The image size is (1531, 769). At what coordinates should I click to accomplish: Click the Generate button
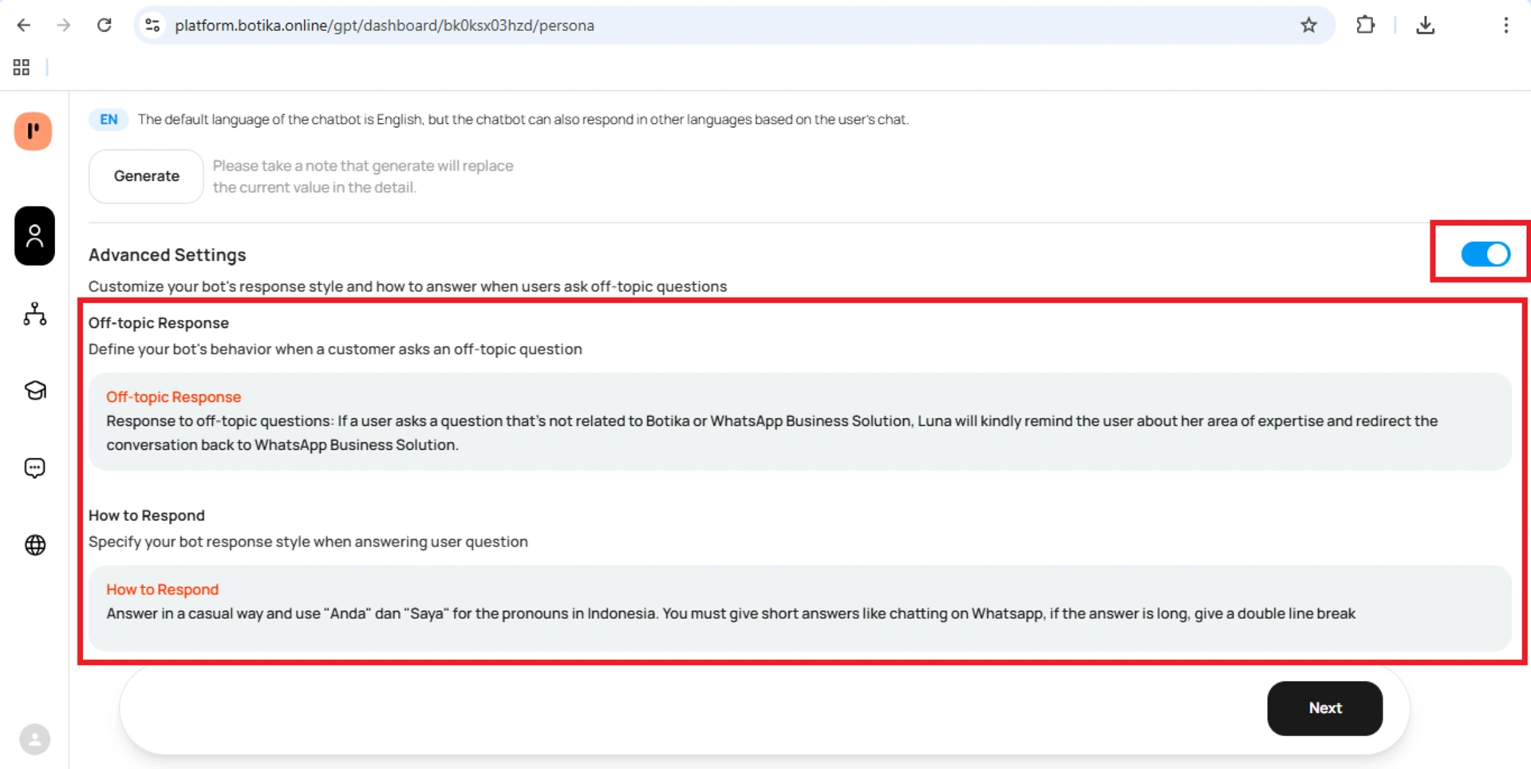click(x=146, y=176)
